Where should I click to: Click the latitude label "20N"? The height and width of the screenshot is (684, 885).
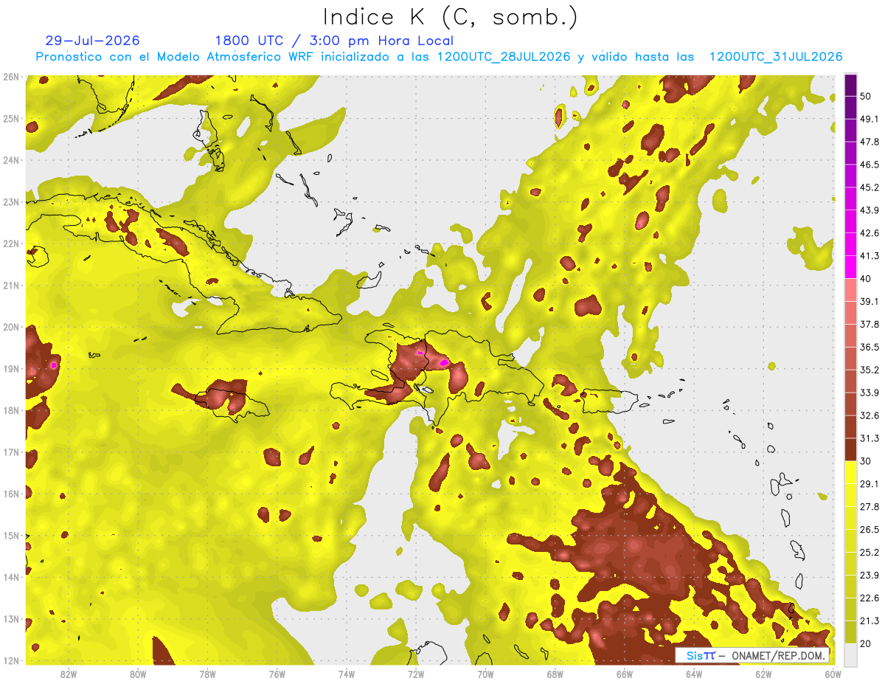tap(11, 328)
